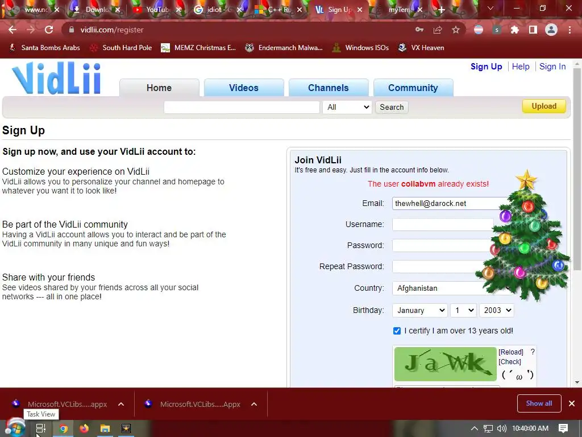Open the birthday year dropdown

(x=497, y=310)
